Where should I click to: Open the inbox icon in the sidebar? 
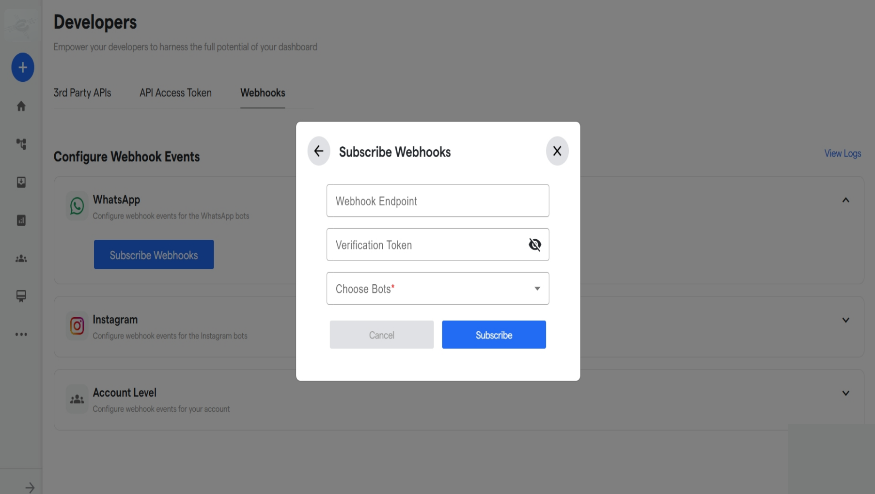coord(21,183)
